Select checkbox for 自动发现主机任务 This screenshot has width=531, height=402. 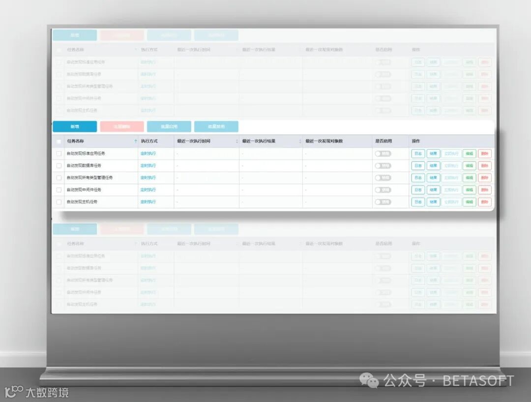coord(59,202)
